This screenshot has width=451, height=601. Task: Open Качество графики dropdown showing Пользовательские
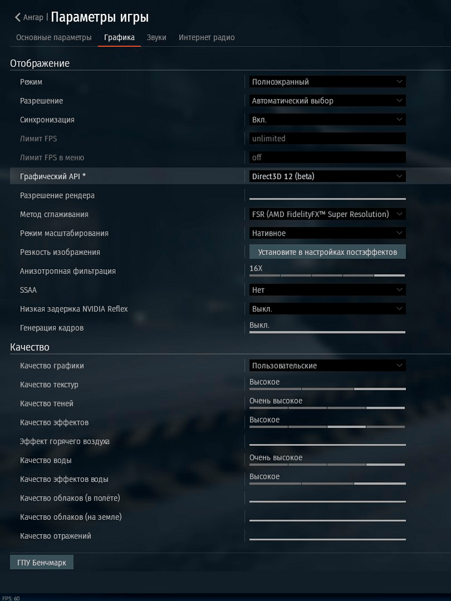tap(328, 365)
